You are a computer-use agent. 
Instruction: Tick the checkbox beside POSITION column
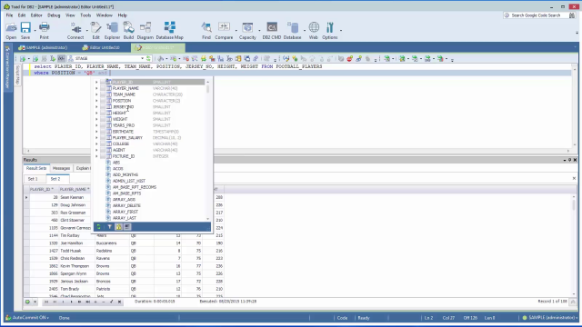(x=103, y=101)
